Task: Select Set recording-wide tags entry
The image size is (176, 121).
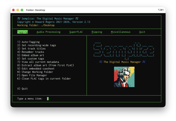Action: click(x=37, y=45)
